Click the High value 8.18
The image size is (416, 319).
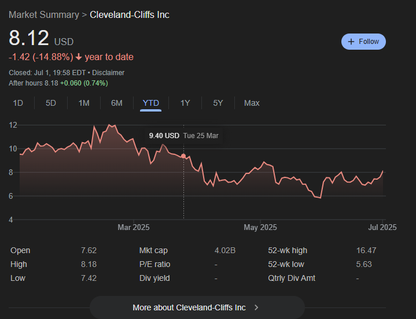point(89,264)
